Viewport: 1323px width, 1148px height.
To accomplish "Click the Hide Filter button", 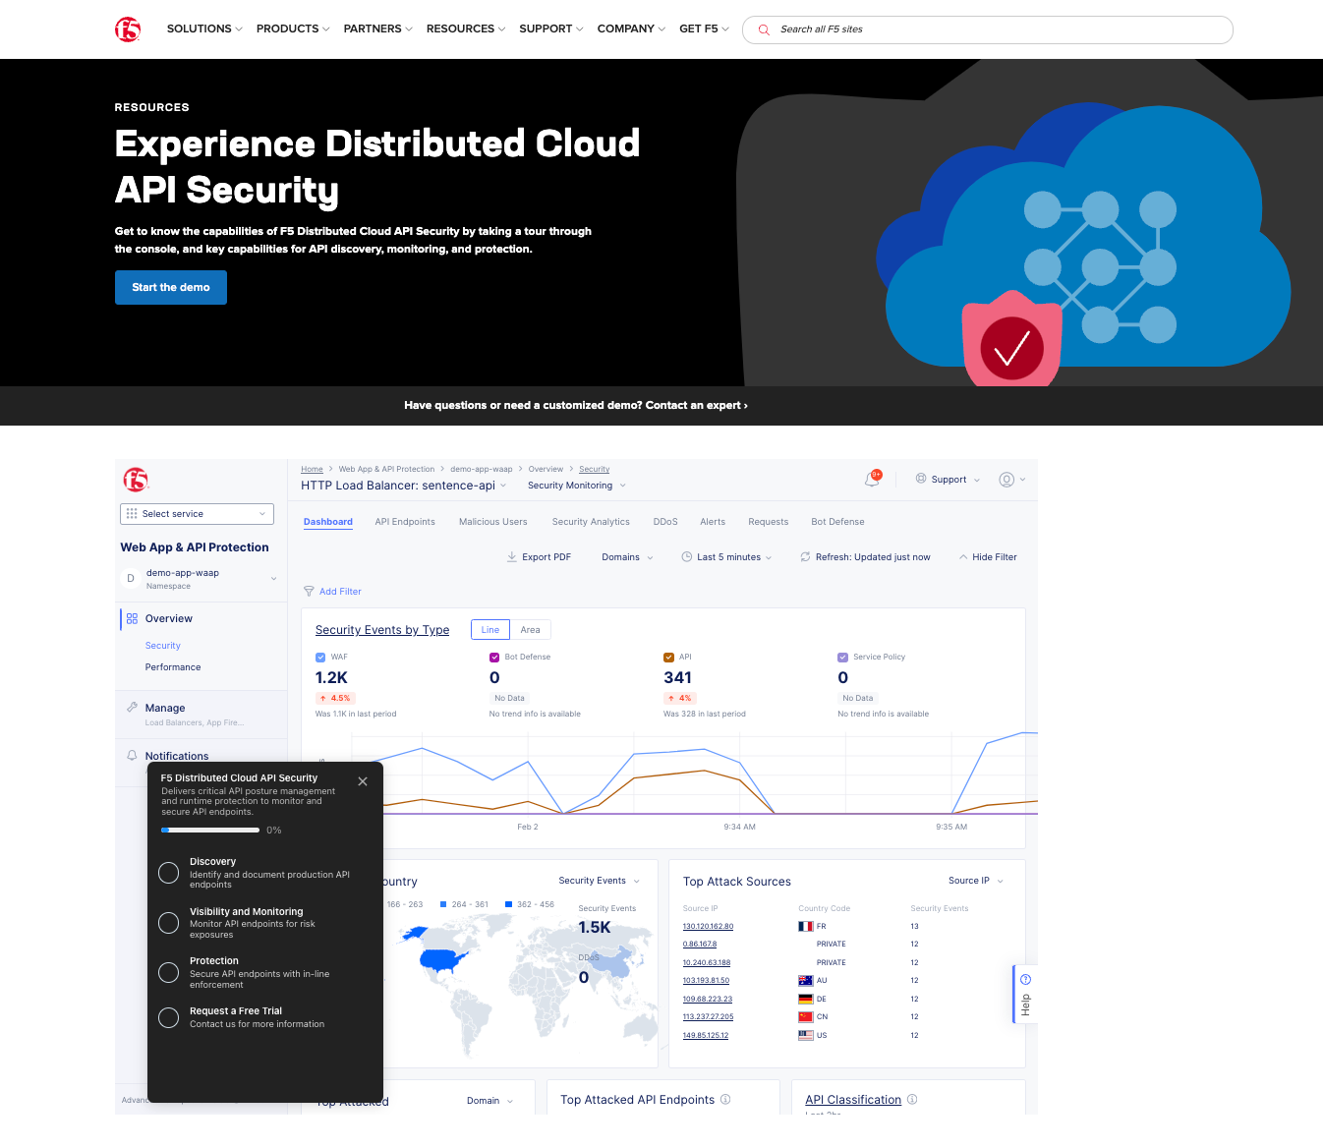I will [988, 557].
